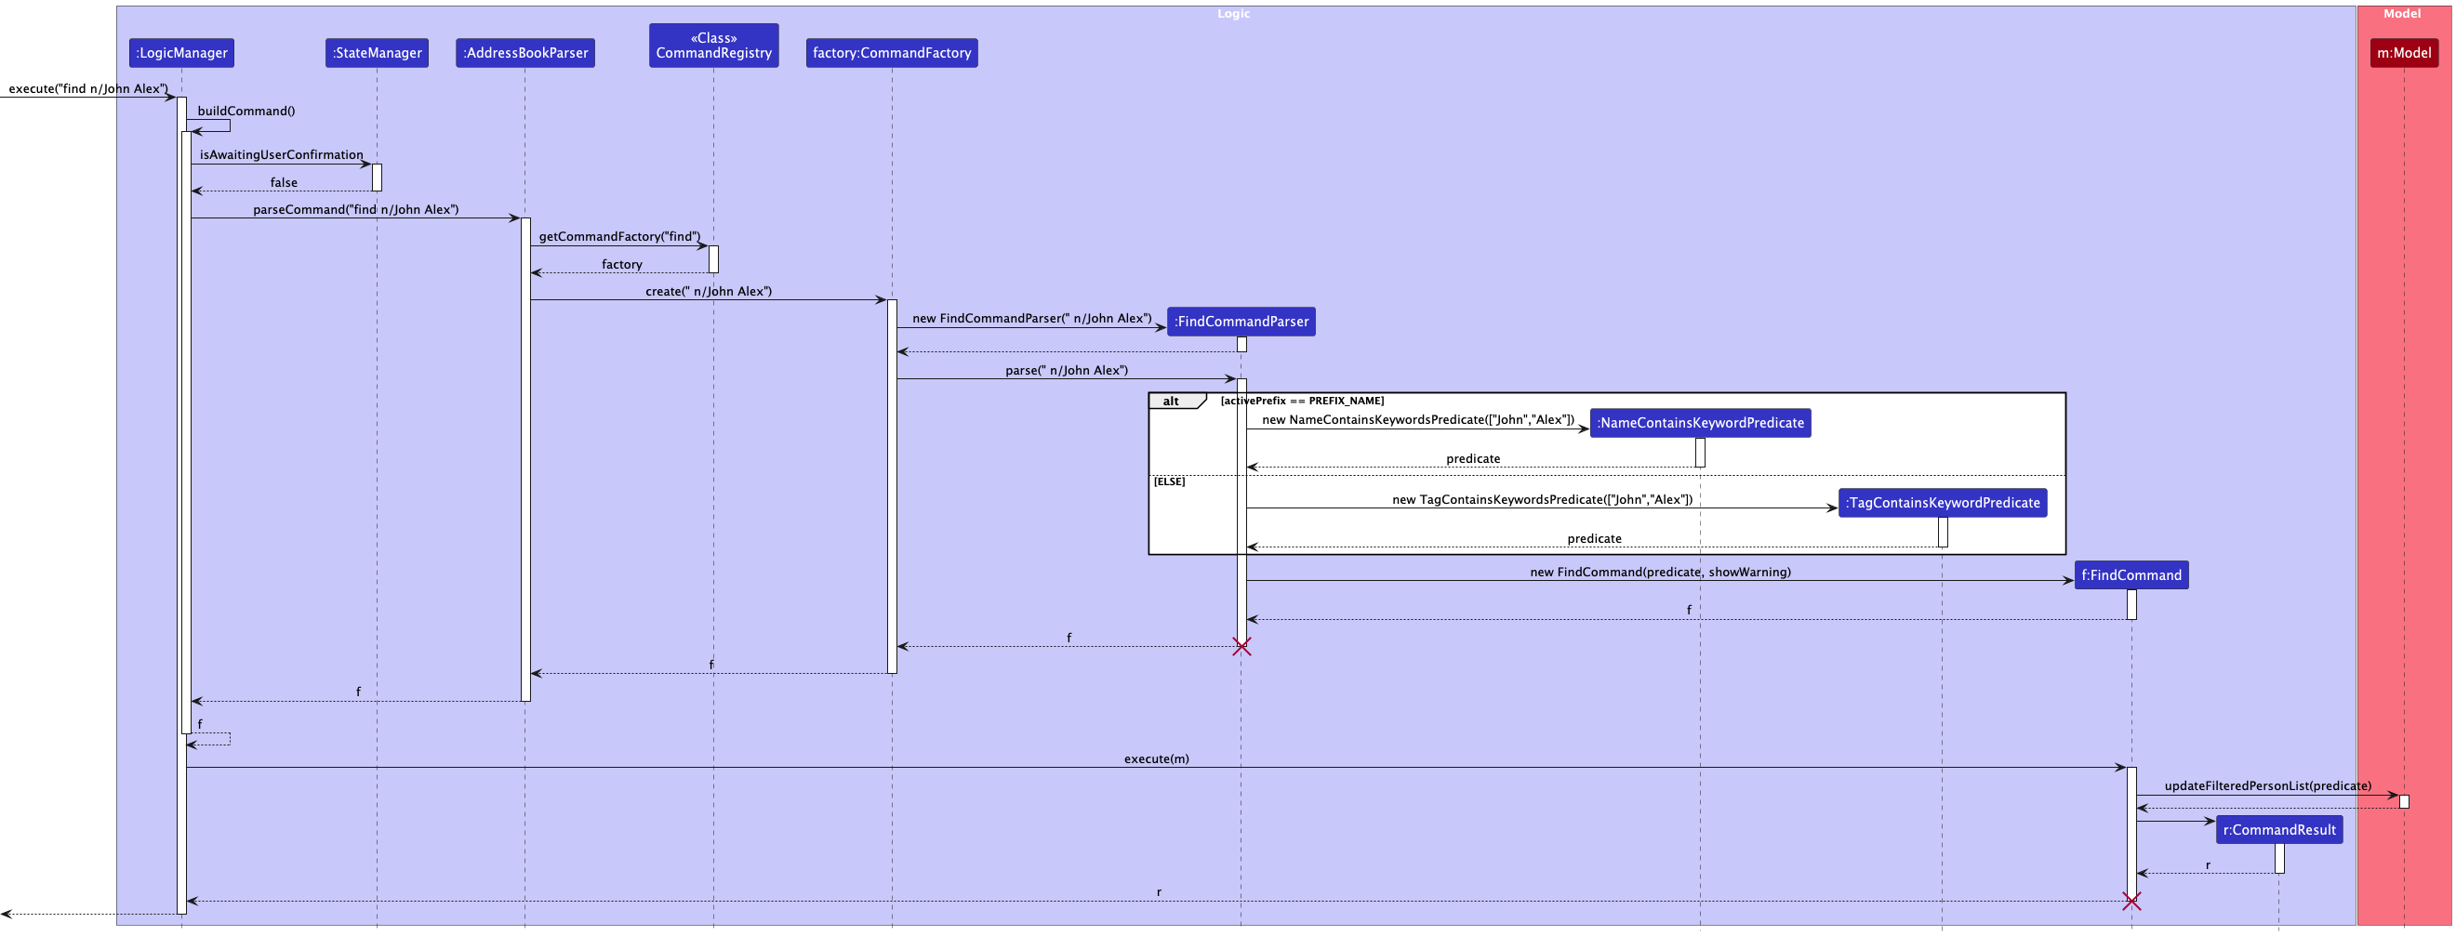Screen dimensions: 2456x936
Task: Select the updateFilteredPersonList(predicate) message label
Action: 2268,786
